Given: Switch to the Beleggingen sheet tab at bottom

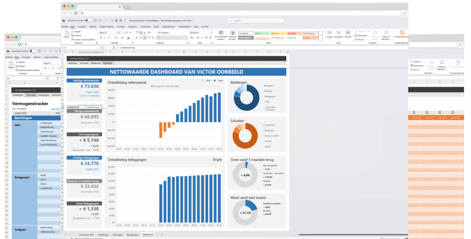Looking at the screenshot, I should coord(132,234).
